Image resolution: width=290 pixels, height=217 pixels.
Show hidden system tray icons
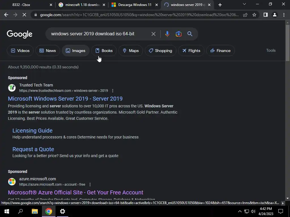pos(240,211)
